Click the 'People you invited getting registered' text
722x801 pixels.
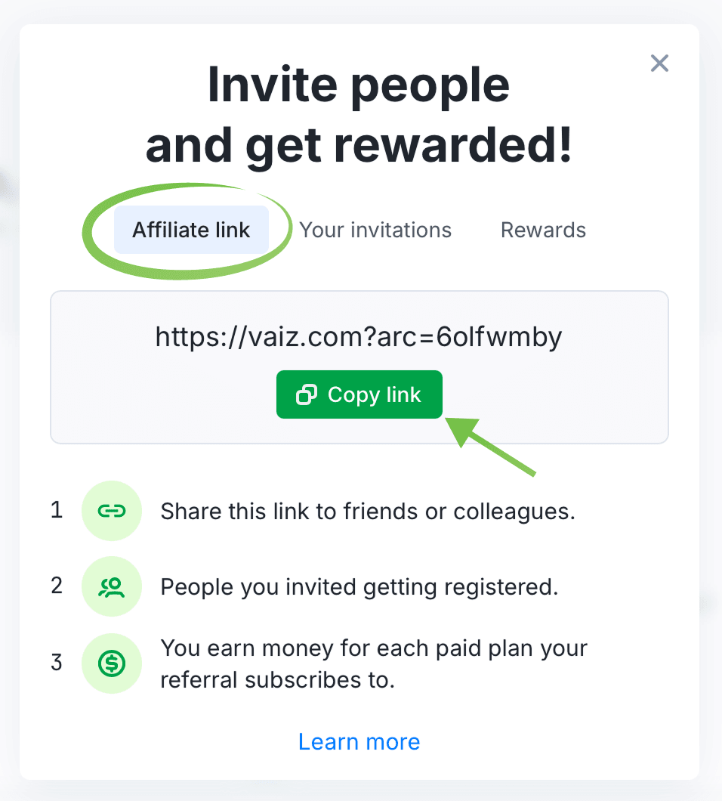(x=359, y=587)
